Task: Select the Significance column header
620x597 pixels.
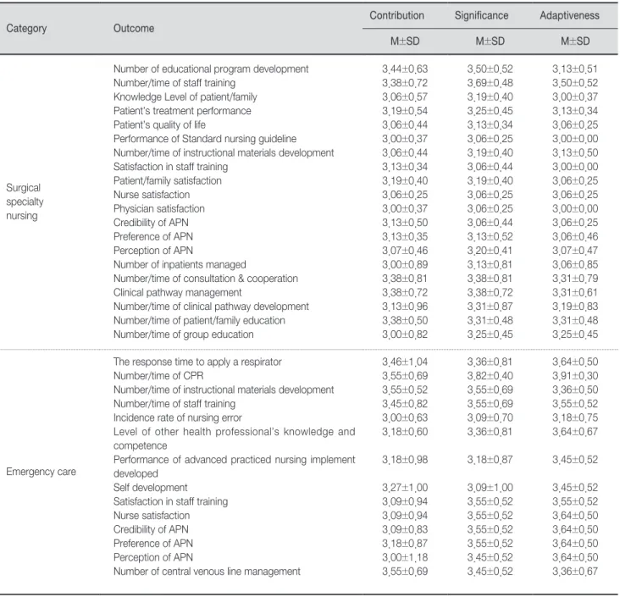Action: click(x=481, y=15)
